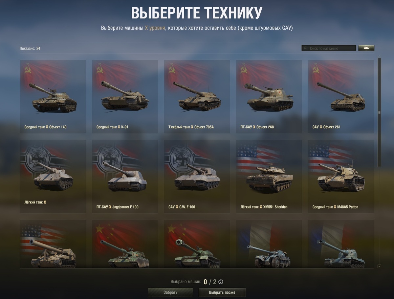Select the Объект 140 medium tank card

click(x=53, y=96)
